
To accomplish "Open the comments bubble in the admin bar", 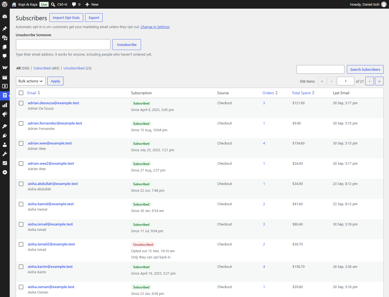I will coord(76,4).
